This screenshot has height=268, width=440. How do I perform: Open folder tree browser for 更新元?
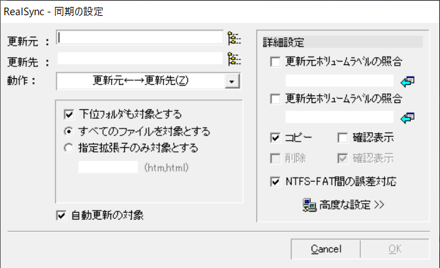click(x=234, y=39)
